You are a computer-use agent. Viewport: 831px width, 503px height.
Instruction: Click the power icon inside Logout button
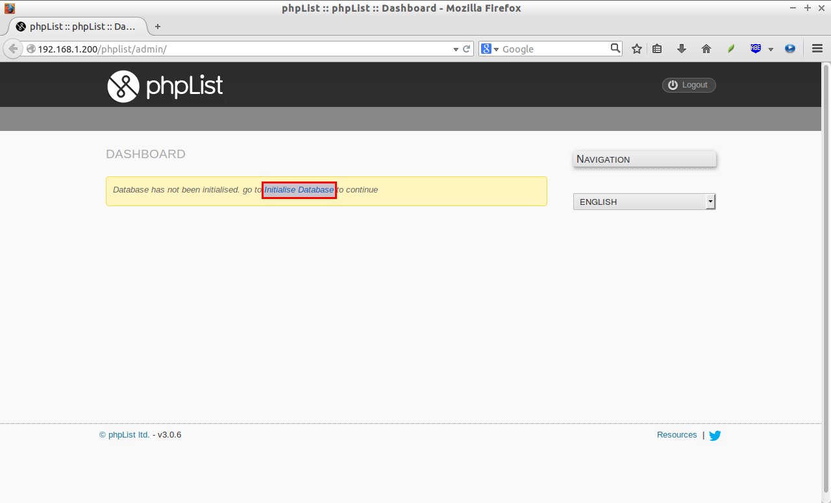[x=673, y=85]
